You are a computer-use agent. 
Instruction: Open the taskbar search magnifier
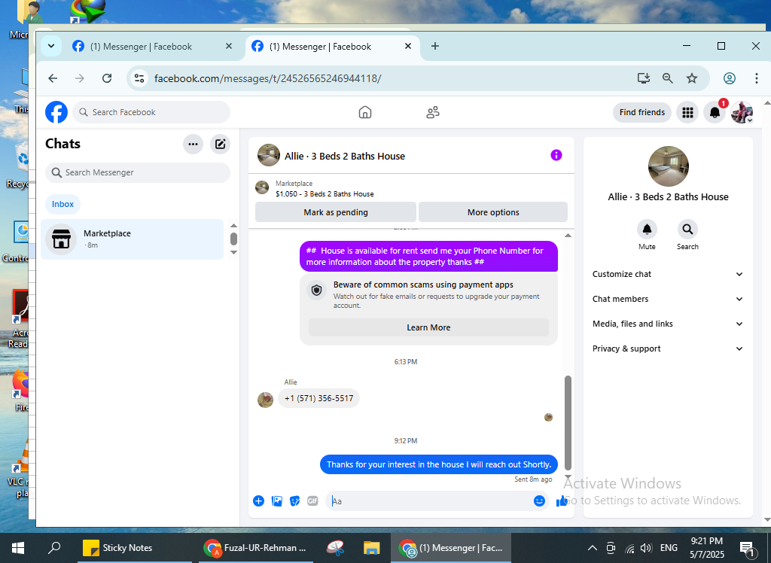(53, 548)
